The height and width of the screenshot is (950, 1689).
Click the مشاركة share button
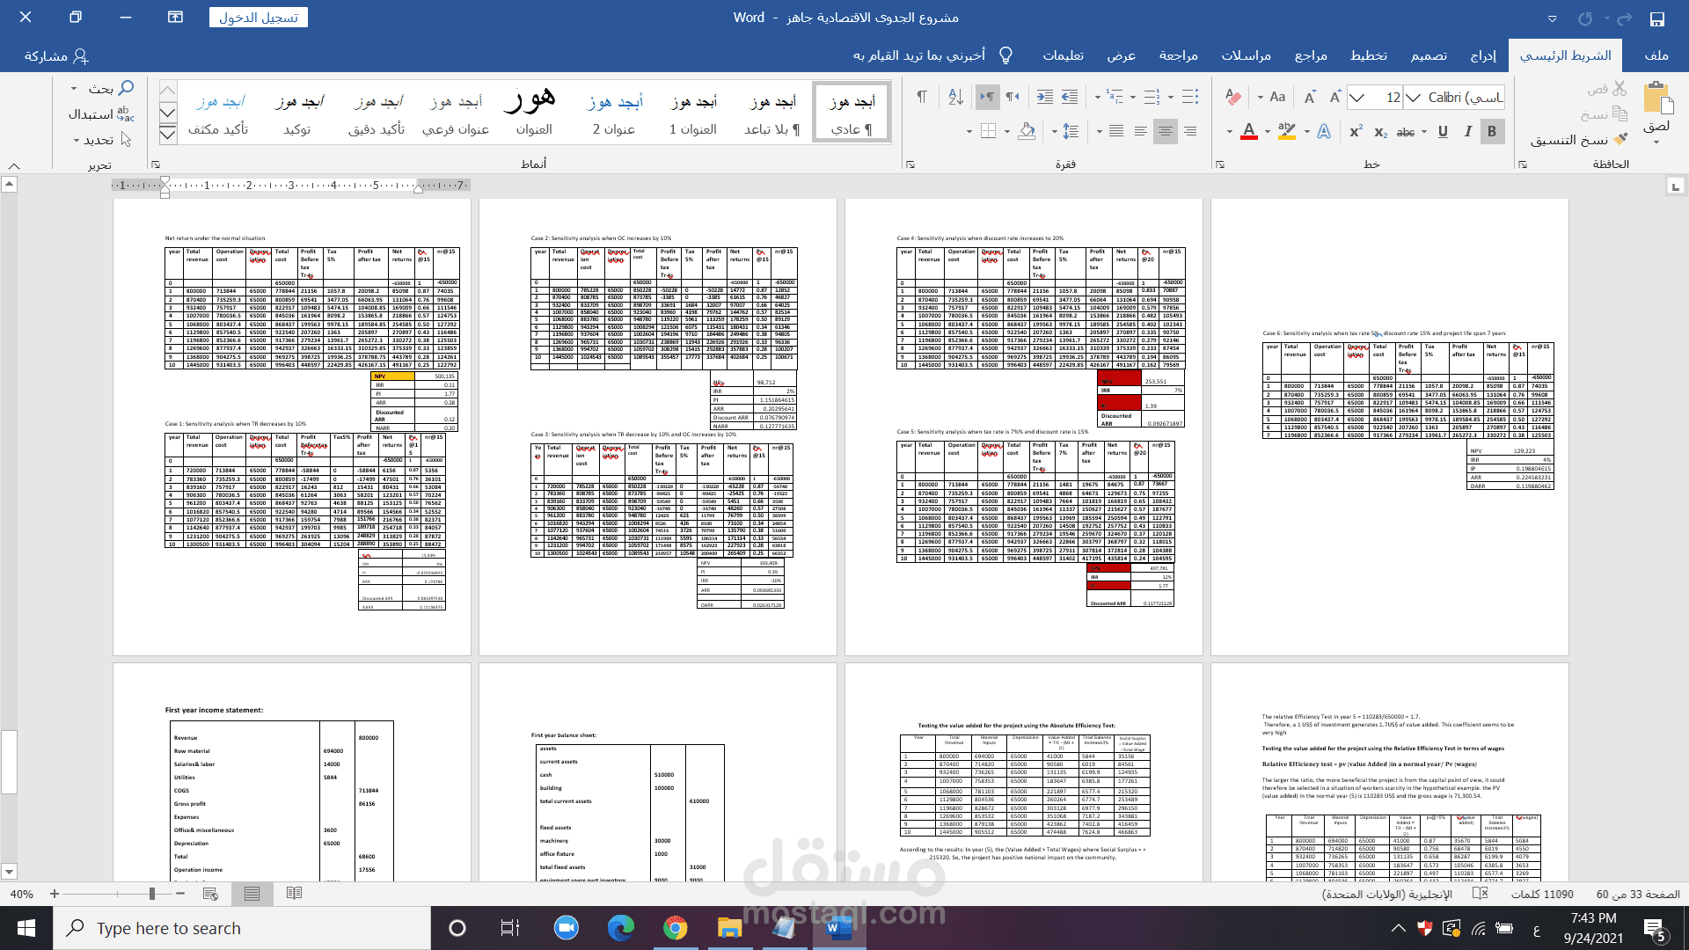pyautogui.click(x=56, y=55)
